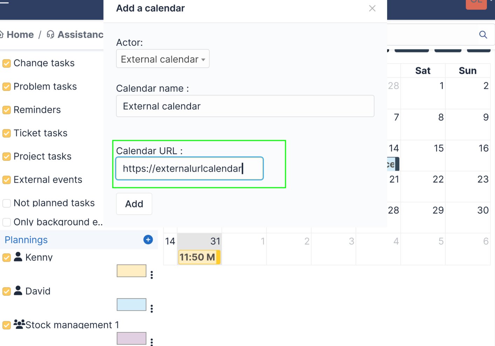Click the plus icon to add a planning
The height and width of the screenshot is (346, 495).
(148, 240)
